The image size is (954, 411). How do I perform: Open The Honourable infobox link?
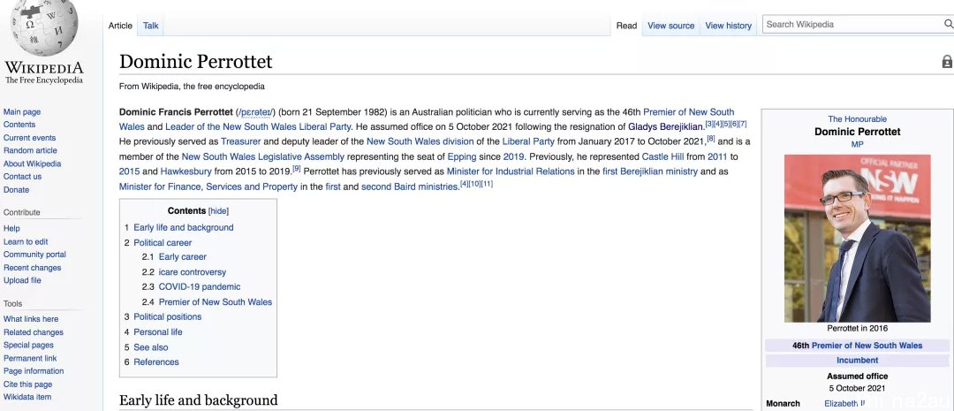tap(857, 119)
